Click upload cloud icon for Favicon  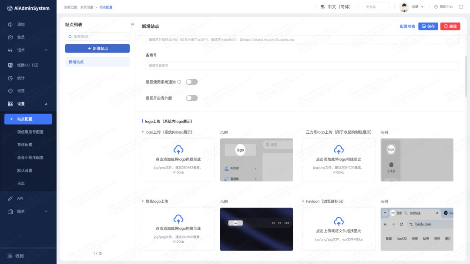pyautogui.click(x=339, y=219)
